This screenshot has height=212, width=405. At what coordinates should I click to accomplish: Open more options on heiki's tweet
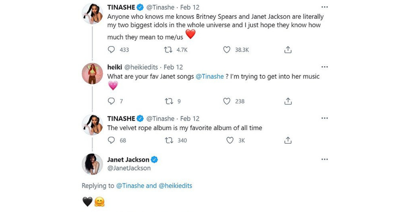pos(324,67)
